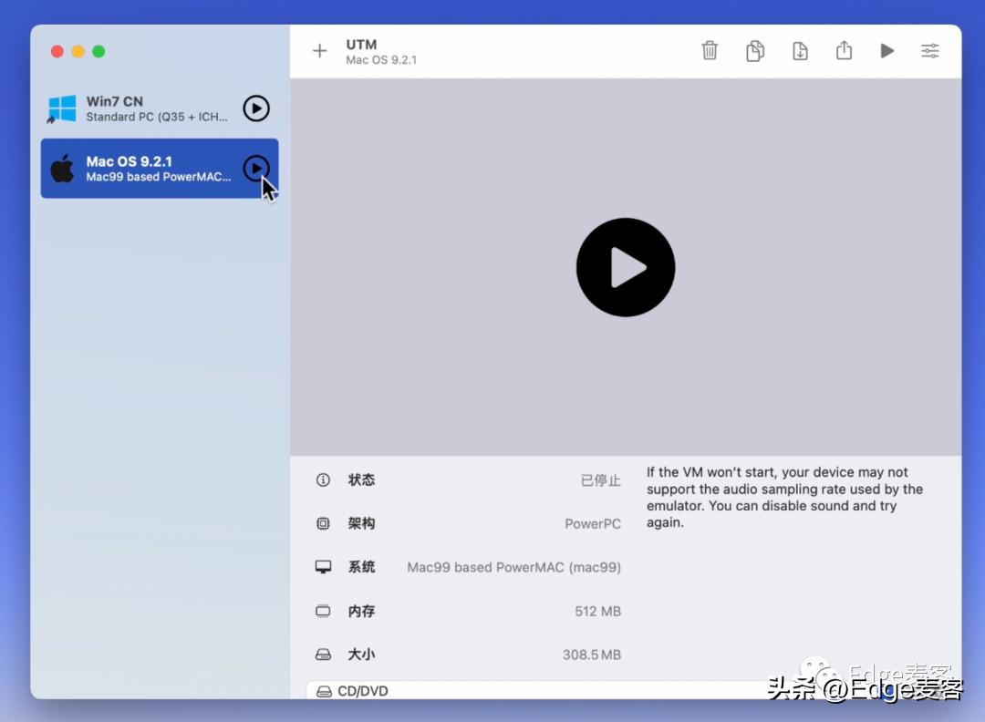
Task: Delete the selected VM using trash icon
Action: point(710,51)
